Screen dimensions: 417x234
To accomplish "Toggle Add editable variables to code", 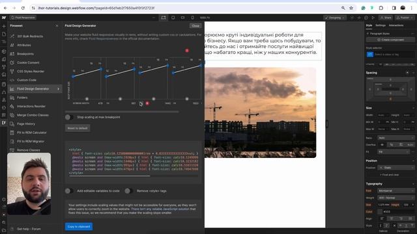I will (69, 190).
